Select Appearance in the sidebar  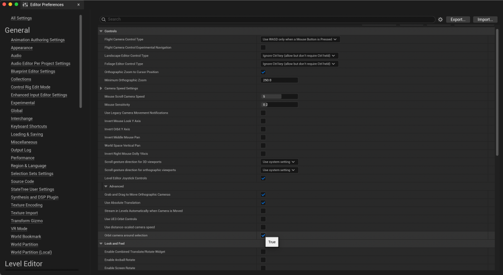(x=22, y=48)
